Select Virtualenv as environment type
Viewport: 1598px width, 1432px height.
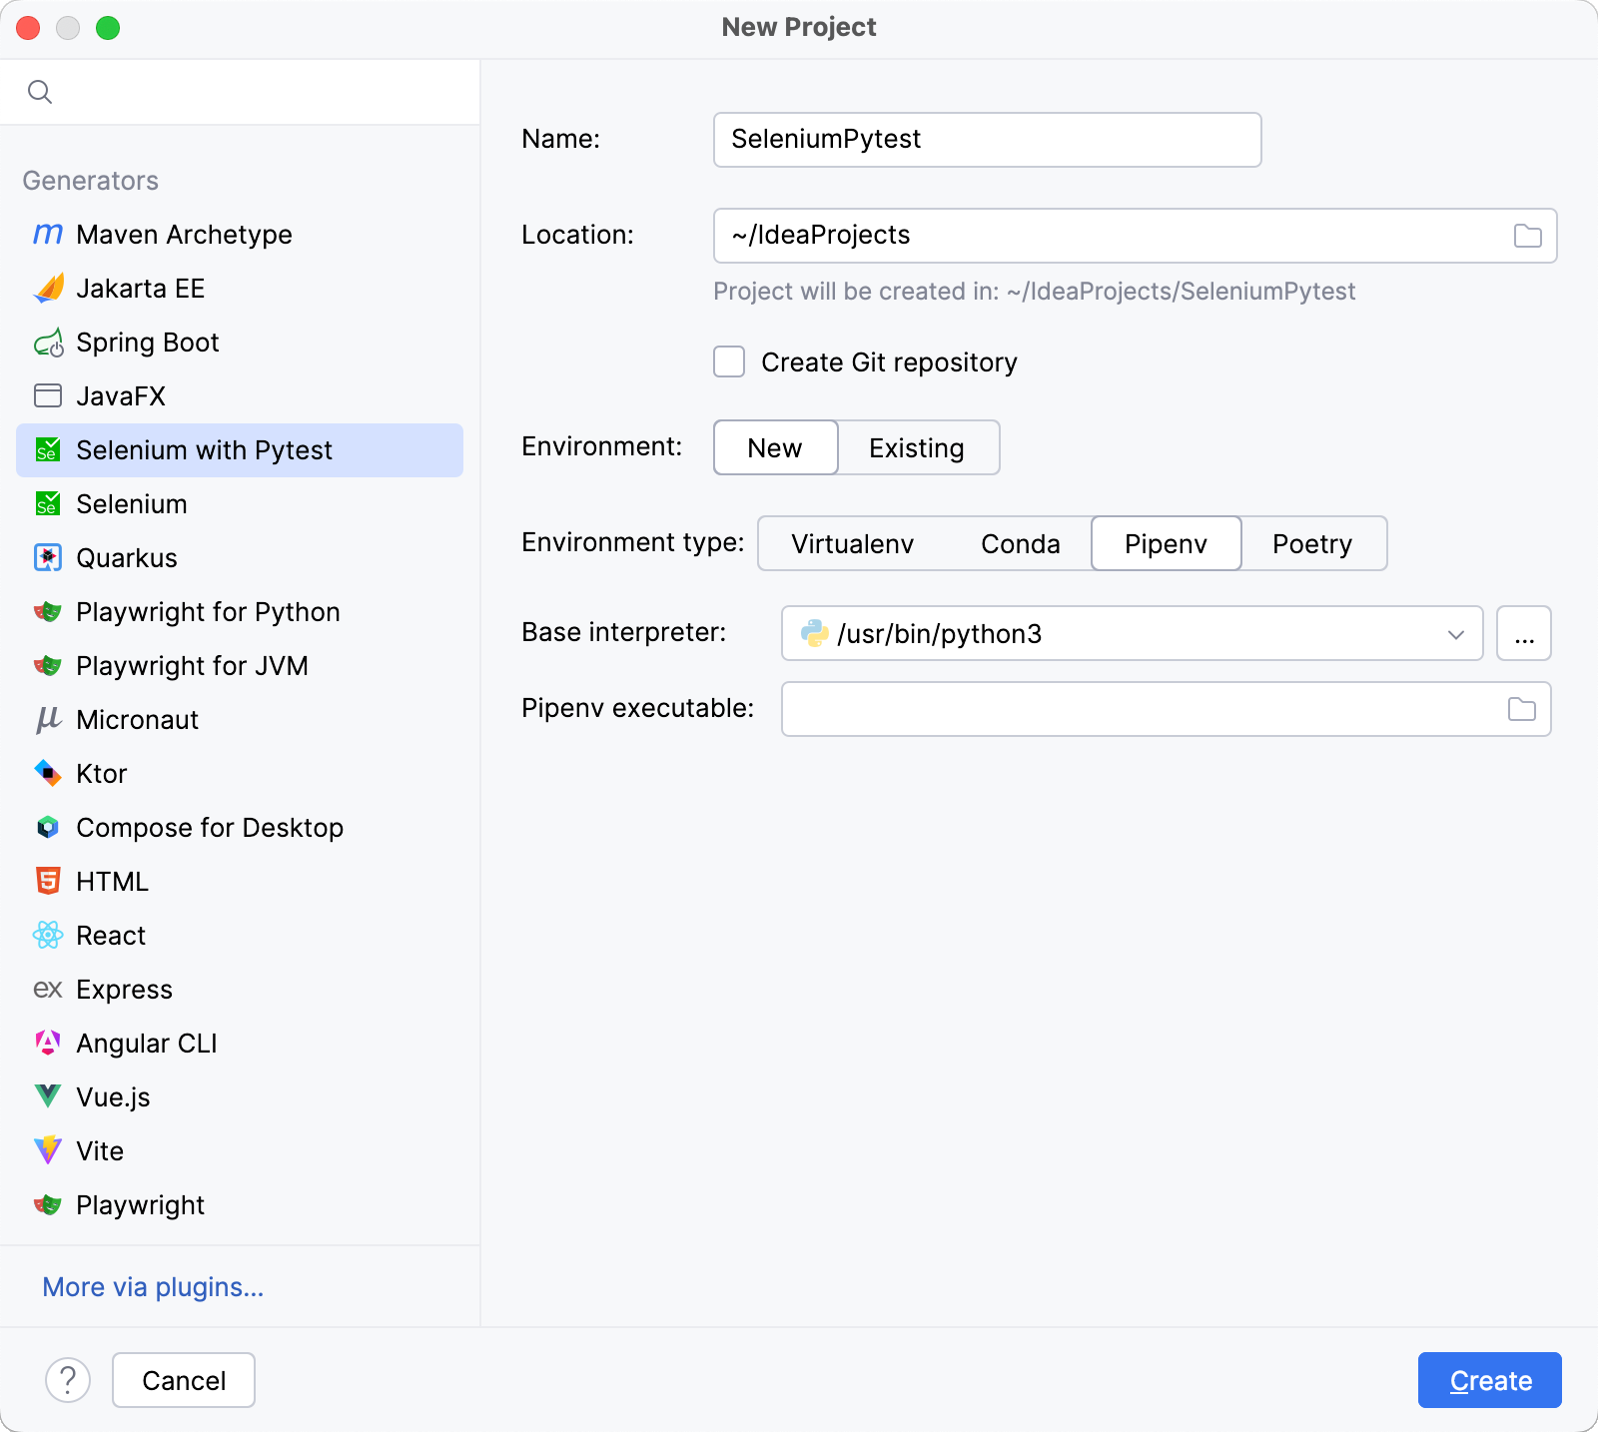(x=852, y=543)
